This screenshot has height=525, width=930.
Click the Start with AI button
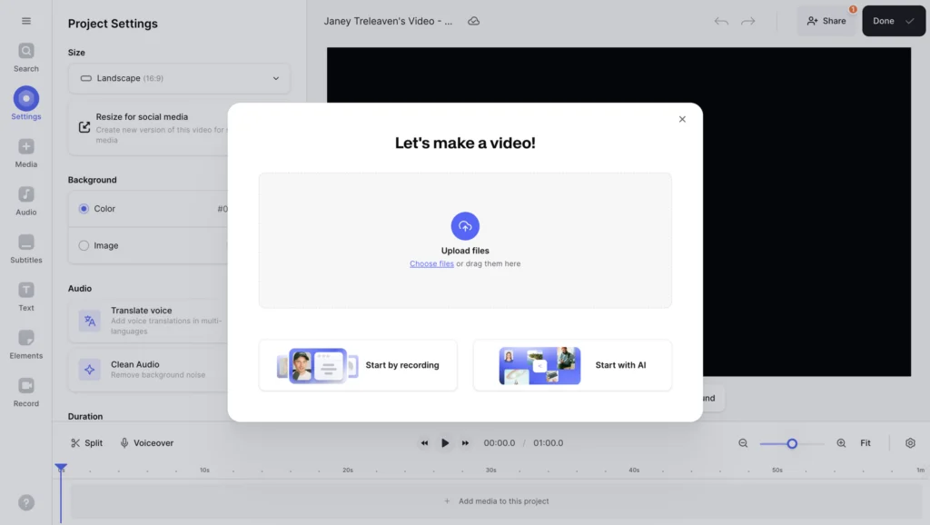572,365
